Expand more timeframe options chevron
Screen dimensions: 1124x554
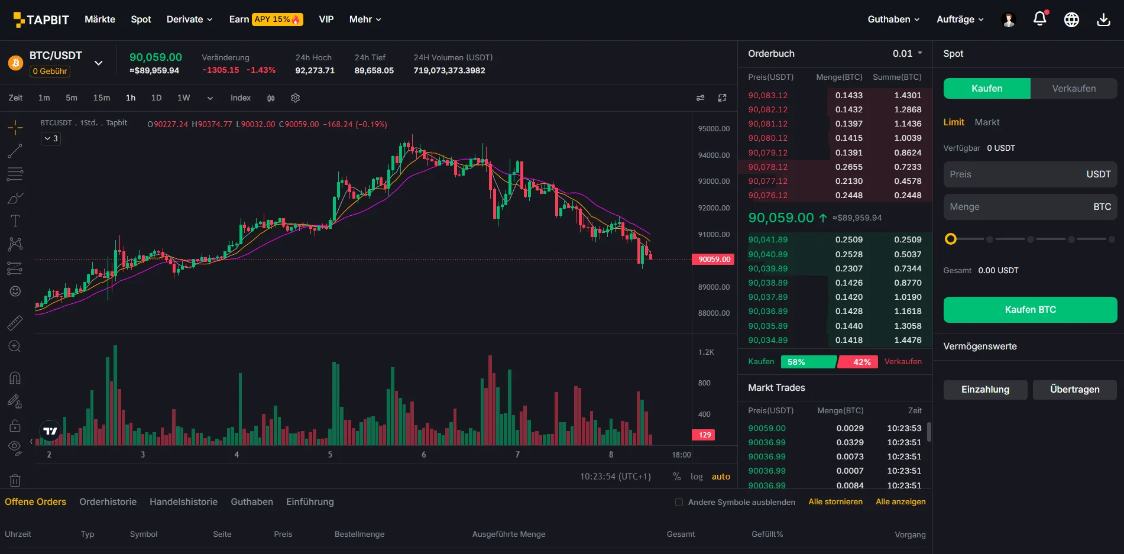[210, 98]
